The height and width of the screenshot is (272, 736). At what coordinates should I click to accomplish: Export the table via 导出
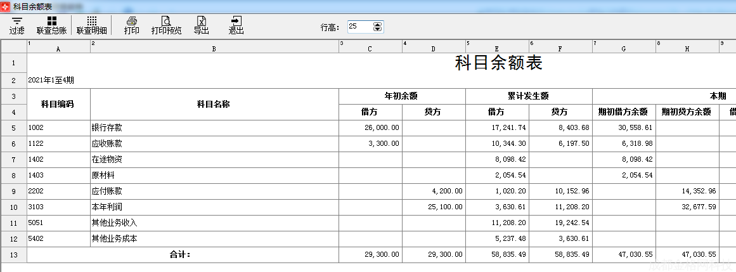(201, 25)
